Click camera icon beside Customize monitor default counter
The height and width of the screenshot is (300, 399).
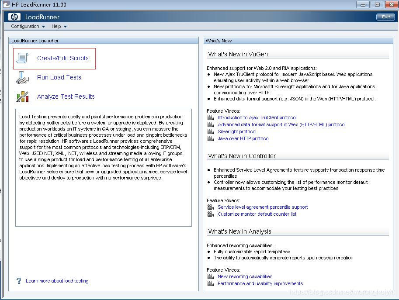(x=211, y=214)
